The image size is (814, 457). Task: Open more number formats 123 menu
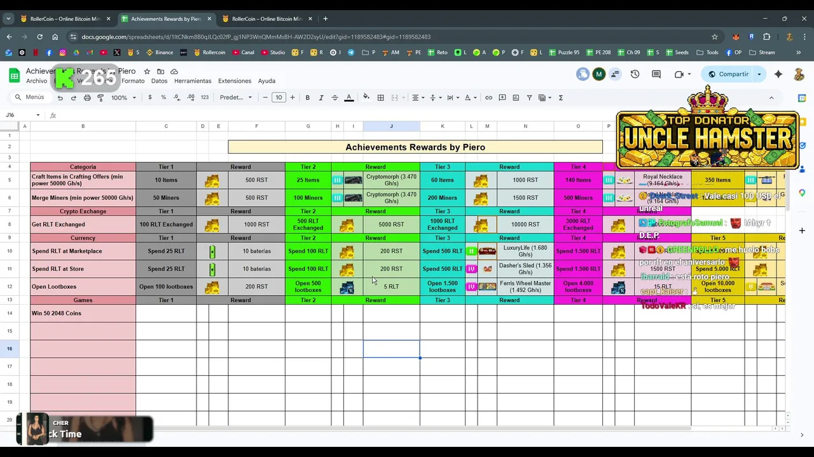205,98
